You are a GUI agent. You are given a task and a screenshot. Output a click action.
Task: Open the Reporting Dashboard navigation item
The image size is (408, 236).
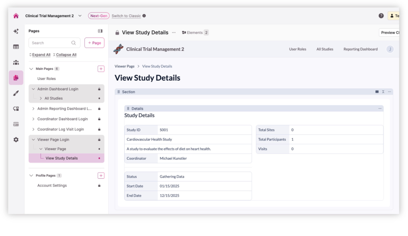pos(360,49)
